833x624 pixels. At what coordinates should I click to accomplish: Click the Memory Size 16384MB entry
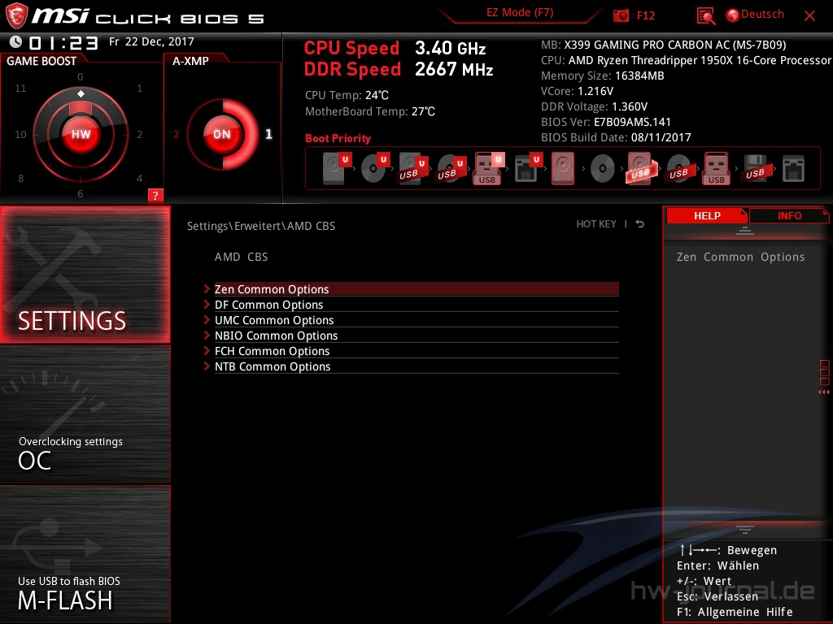coord(603,76)
